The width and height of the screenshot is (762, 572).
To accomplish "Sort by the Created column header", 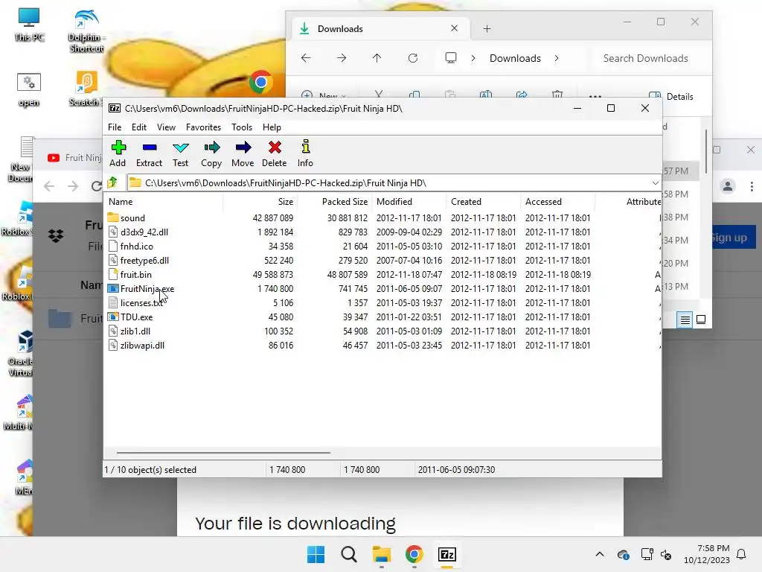I will [x=484, y=201].
